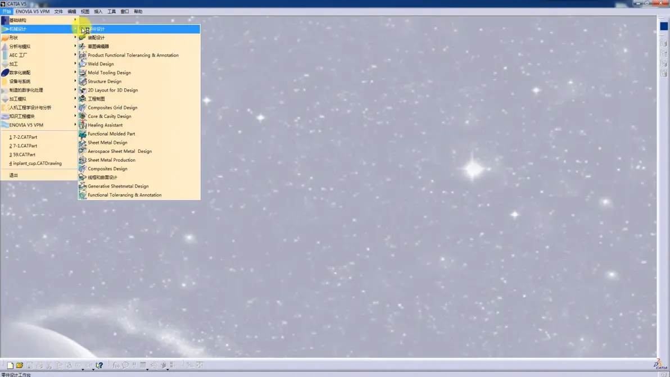This screenshot has width=670, height=377.
Task: Click the Copy icon in bottom toolbar
Action: point(59,365)
